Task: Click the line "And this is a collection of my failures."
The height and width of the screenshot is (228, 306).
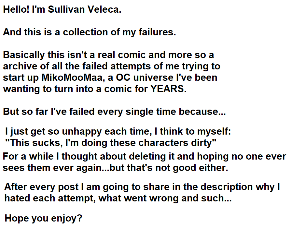Action: click(90, 32)
